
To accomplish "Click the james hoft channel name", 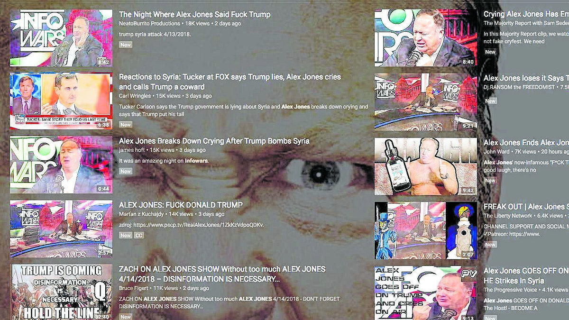I will pos(132,150).
